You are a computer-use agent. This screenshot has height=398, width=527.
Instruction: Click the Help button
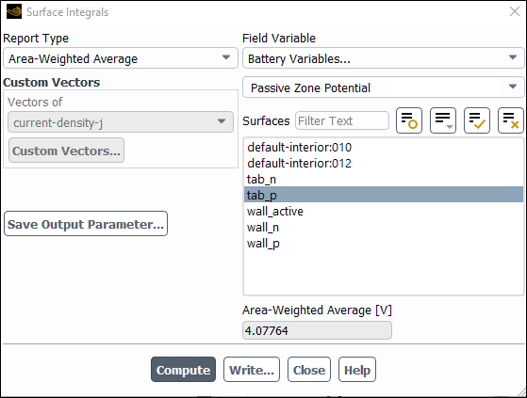357,370
